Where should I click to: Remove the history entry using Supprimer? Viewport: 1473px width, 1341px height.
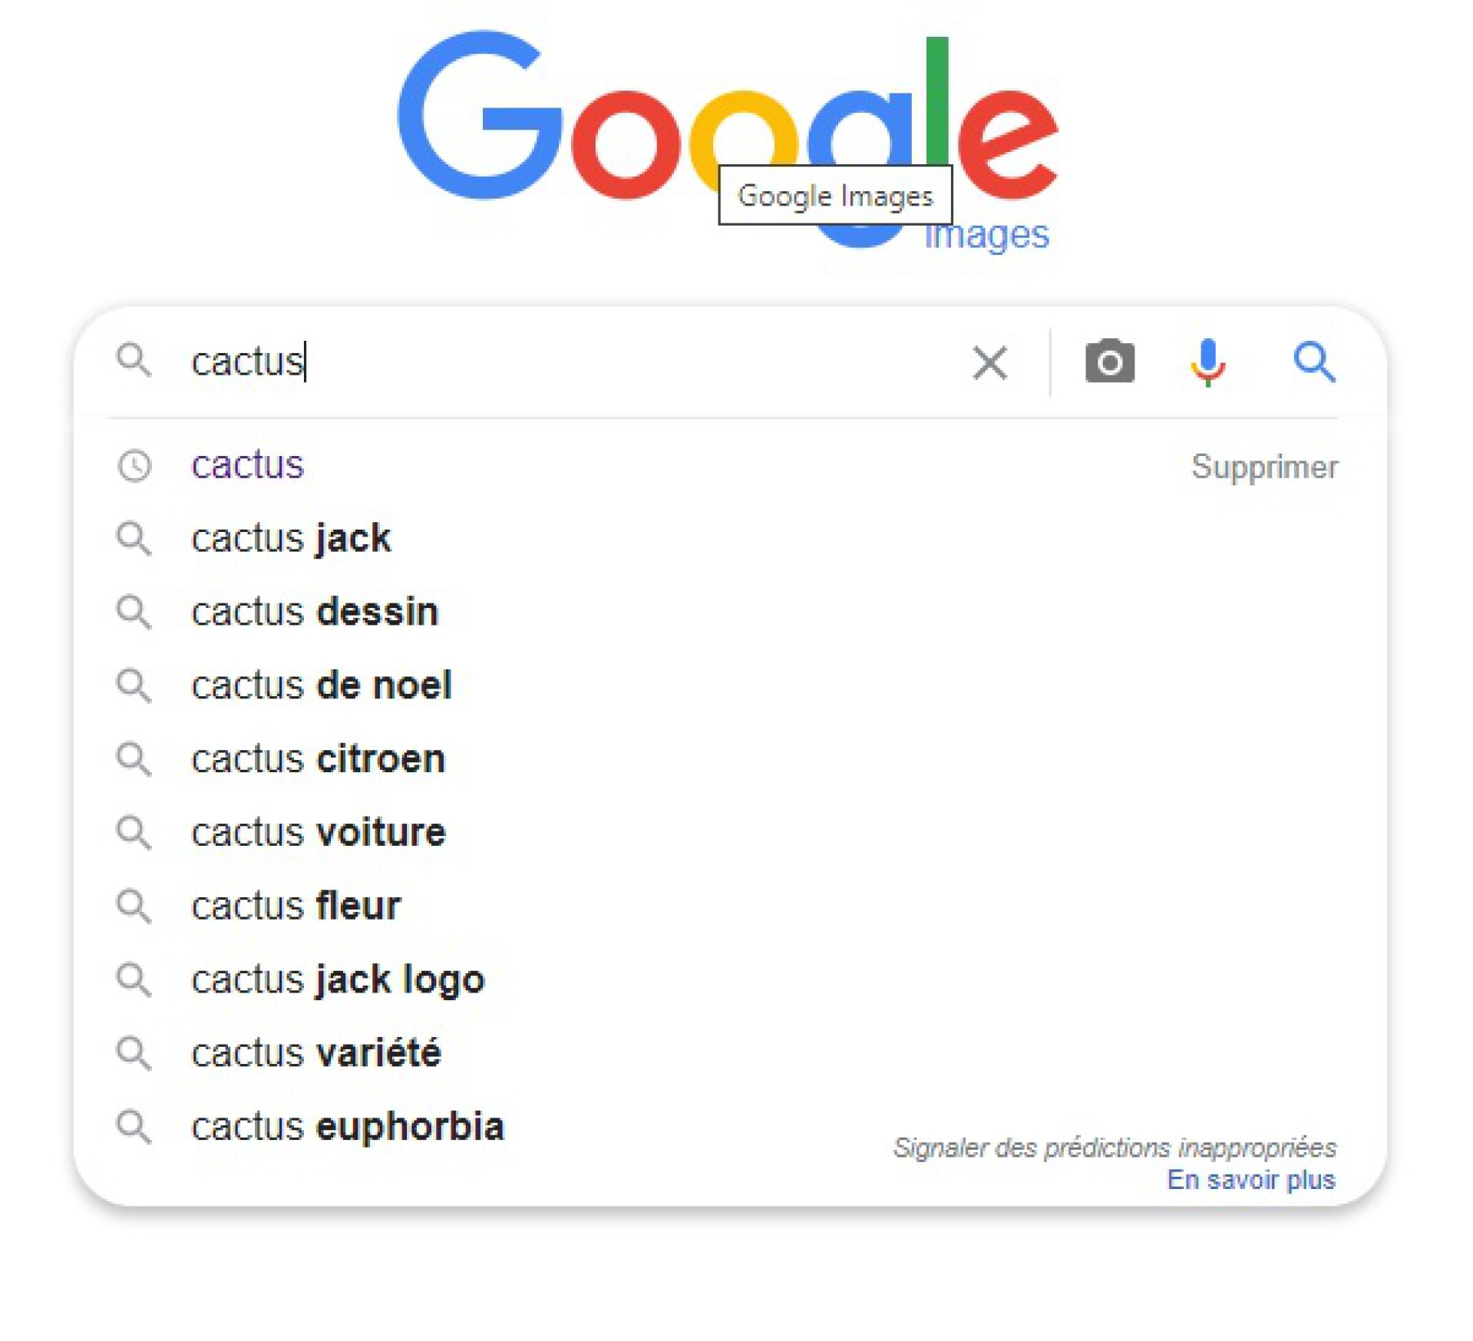coord(1263,467)
